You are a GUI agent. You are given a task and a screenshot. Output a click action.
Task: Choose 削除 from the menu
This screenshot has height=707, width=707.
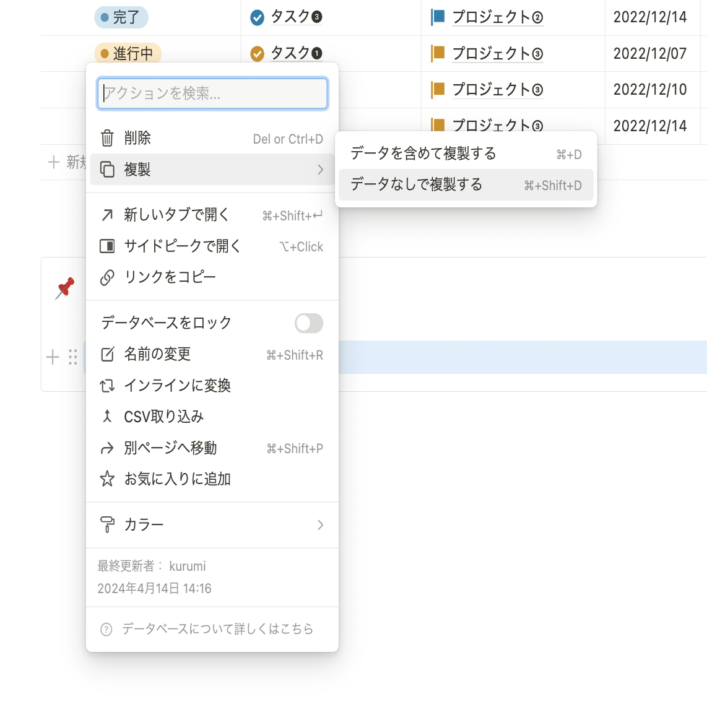212,138
